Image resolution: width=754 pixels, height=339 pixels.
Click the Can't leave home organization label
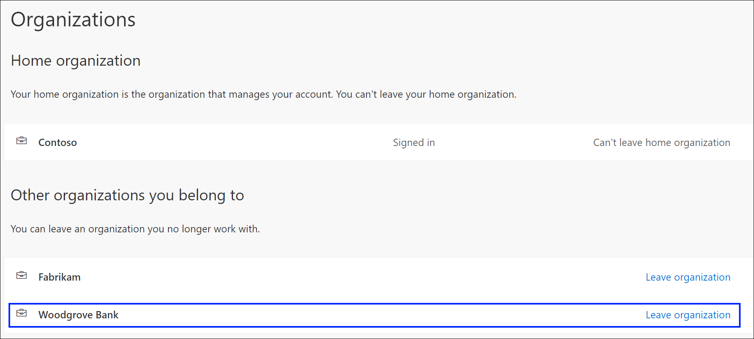[661, 142]
